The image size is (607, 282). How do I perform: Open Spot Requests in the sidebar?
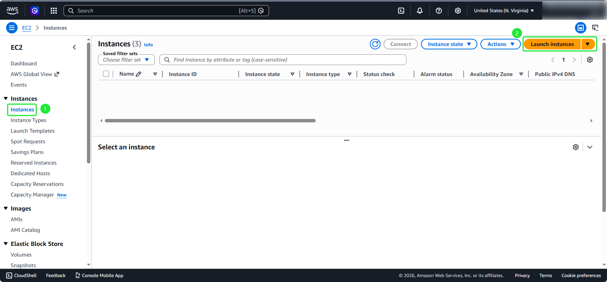click(x=28, y=141)
